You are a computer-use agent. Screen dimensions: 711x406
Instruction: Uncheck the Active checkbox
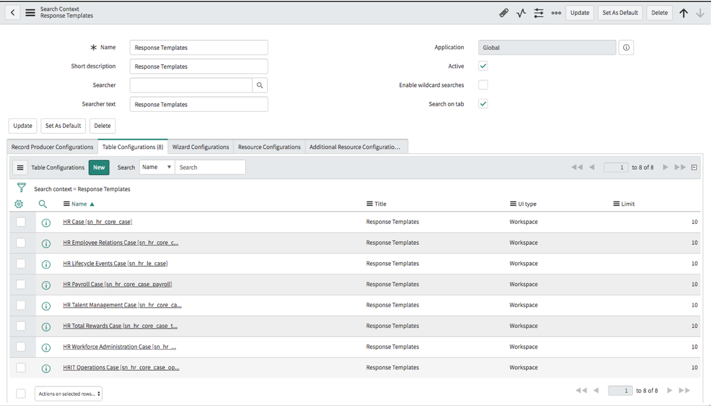(483, 66)
